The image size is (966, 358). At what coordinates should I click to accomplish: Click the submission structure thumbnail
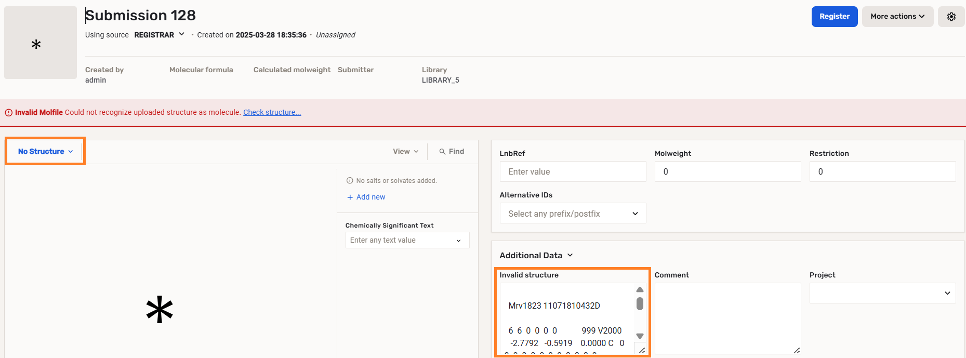[41, 43]
